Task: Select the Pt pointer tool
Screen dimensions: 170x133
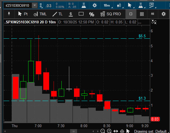Action: 23,14
